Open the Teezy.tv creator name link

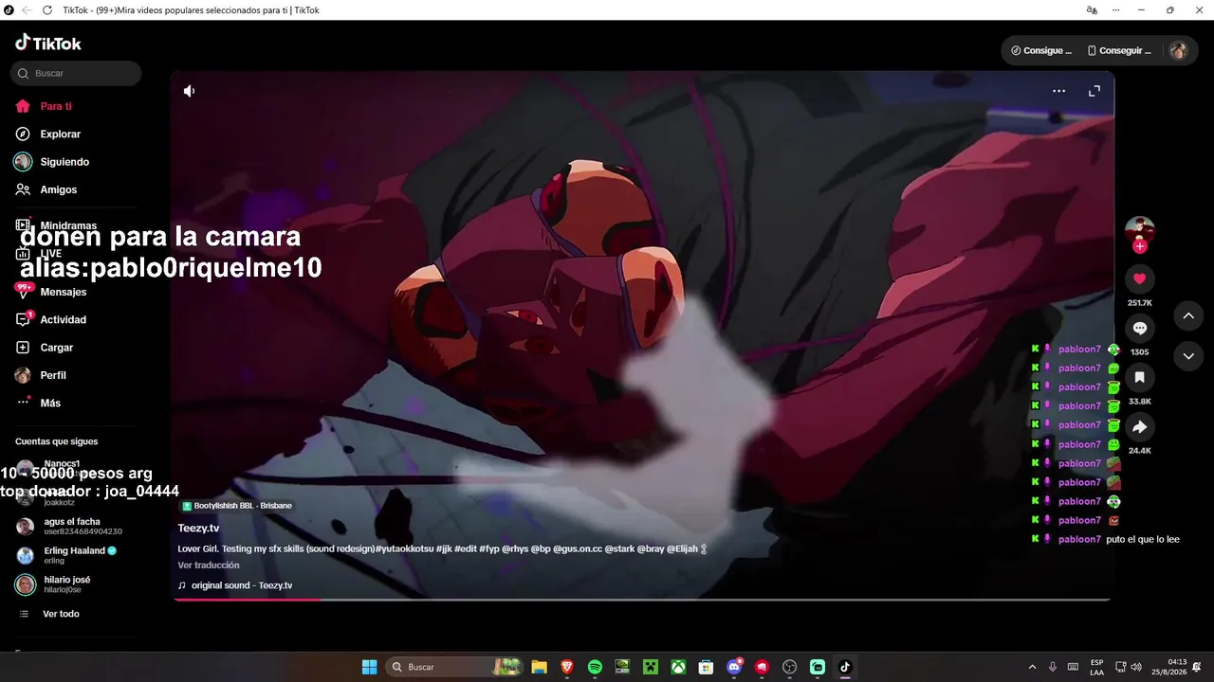[198, 529]
